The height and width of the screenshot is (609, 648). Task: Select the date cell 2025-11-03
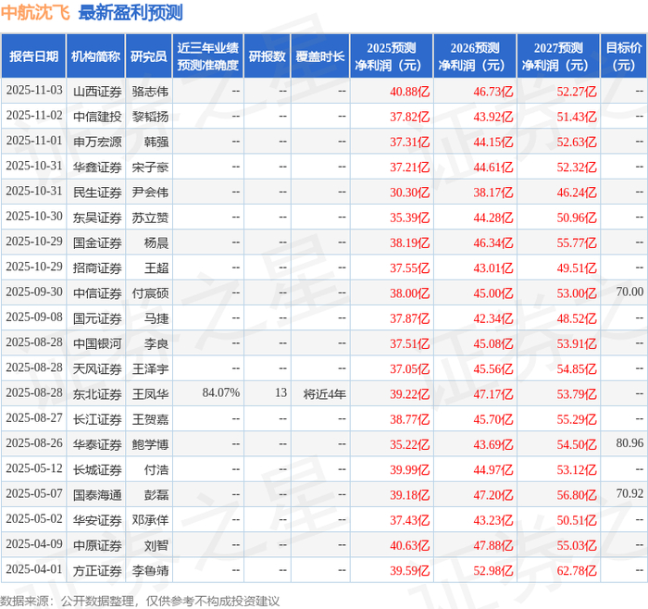[x=34, y=91]
